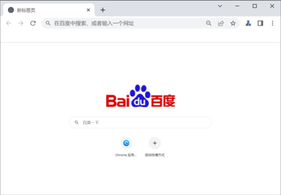This screenshot has height=195, width=281.
Task: Expand the tab search chevron
Action: (220, 6)
